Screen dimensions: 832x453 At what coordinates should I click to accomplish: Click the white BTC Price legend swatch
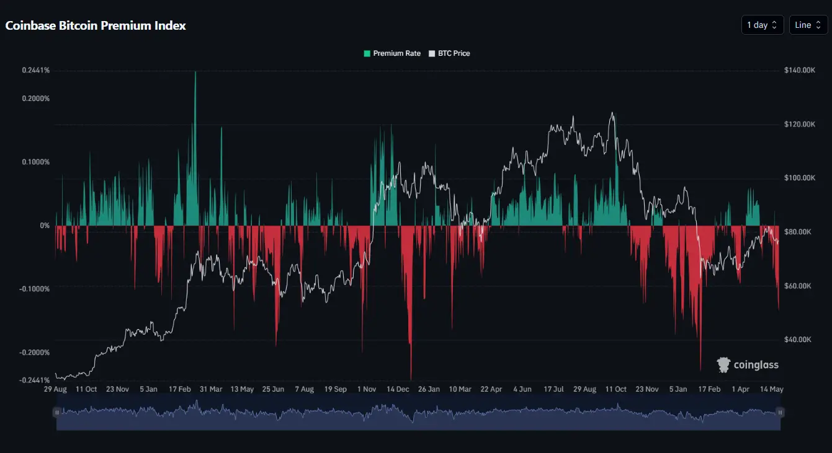click(x=432, y=53)
